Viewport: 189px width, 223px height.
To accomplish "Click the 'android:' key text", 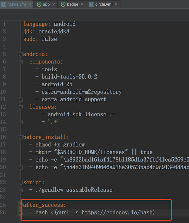I will 35,54.
